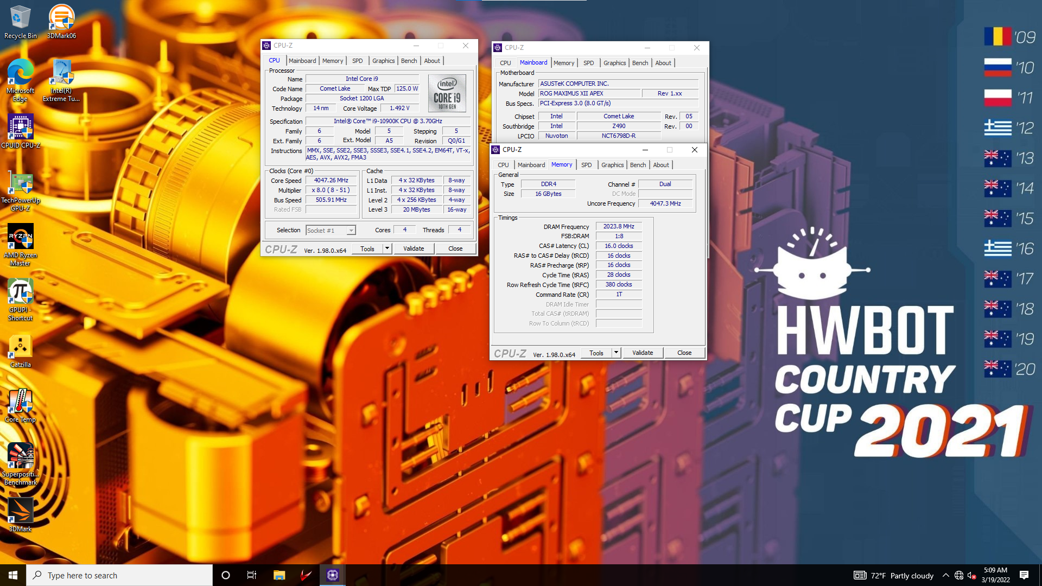
Task: Click the Specification i9-10900K field
Action: coord(388,122)
